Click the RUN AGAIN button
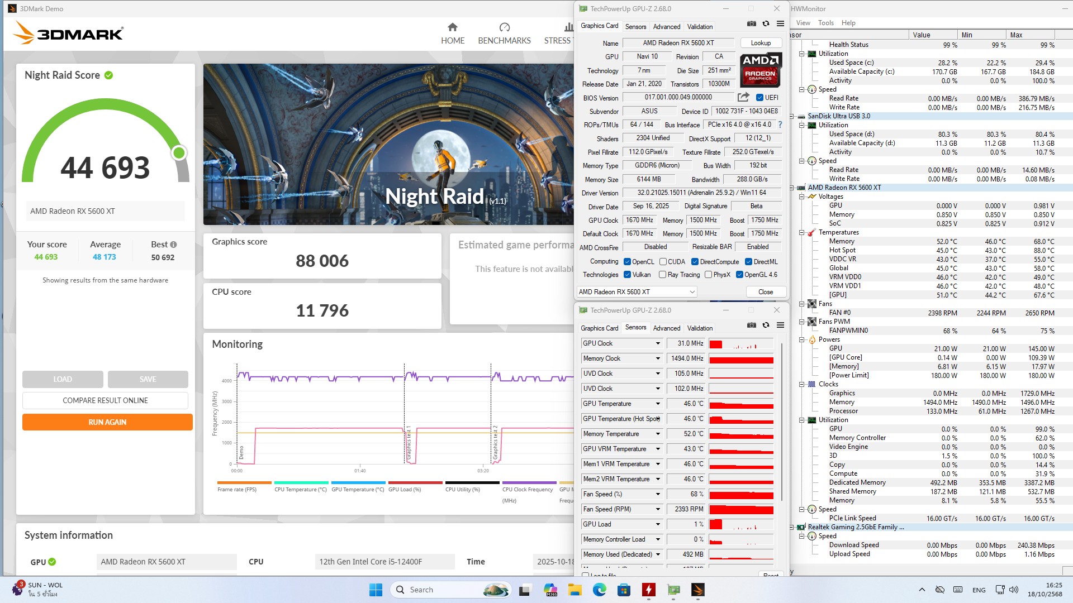Screen dimensions: 1073x603 pos(107,422)
